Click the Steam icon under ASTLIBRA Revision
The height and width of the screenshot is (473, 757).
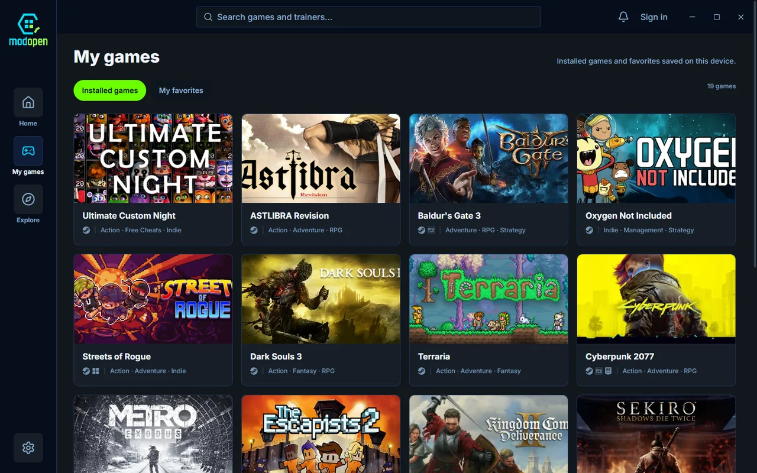254,230
